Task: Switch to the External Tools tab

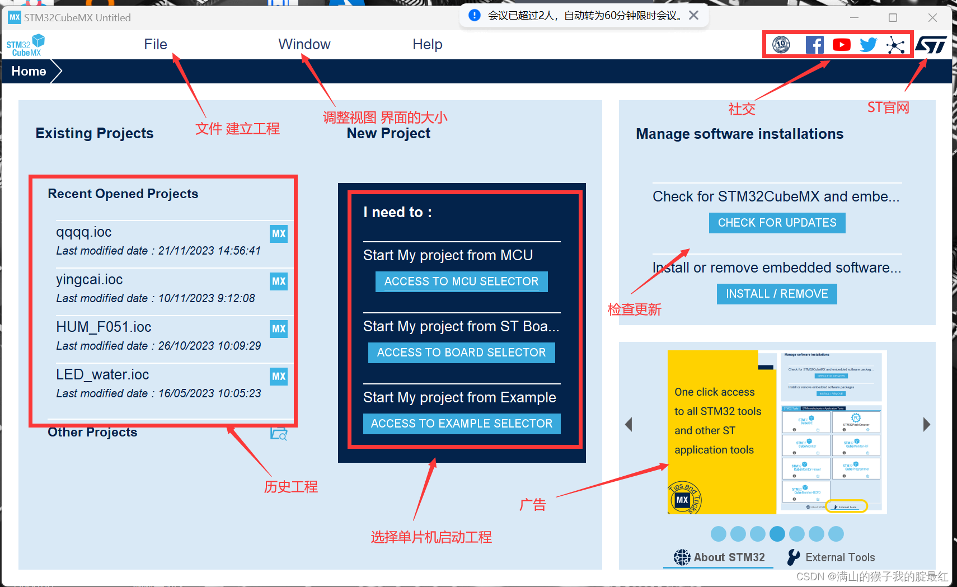Action: tap(831, 557)
